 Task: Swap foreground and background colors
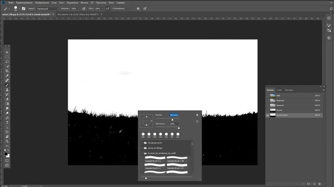coord(8,150)
